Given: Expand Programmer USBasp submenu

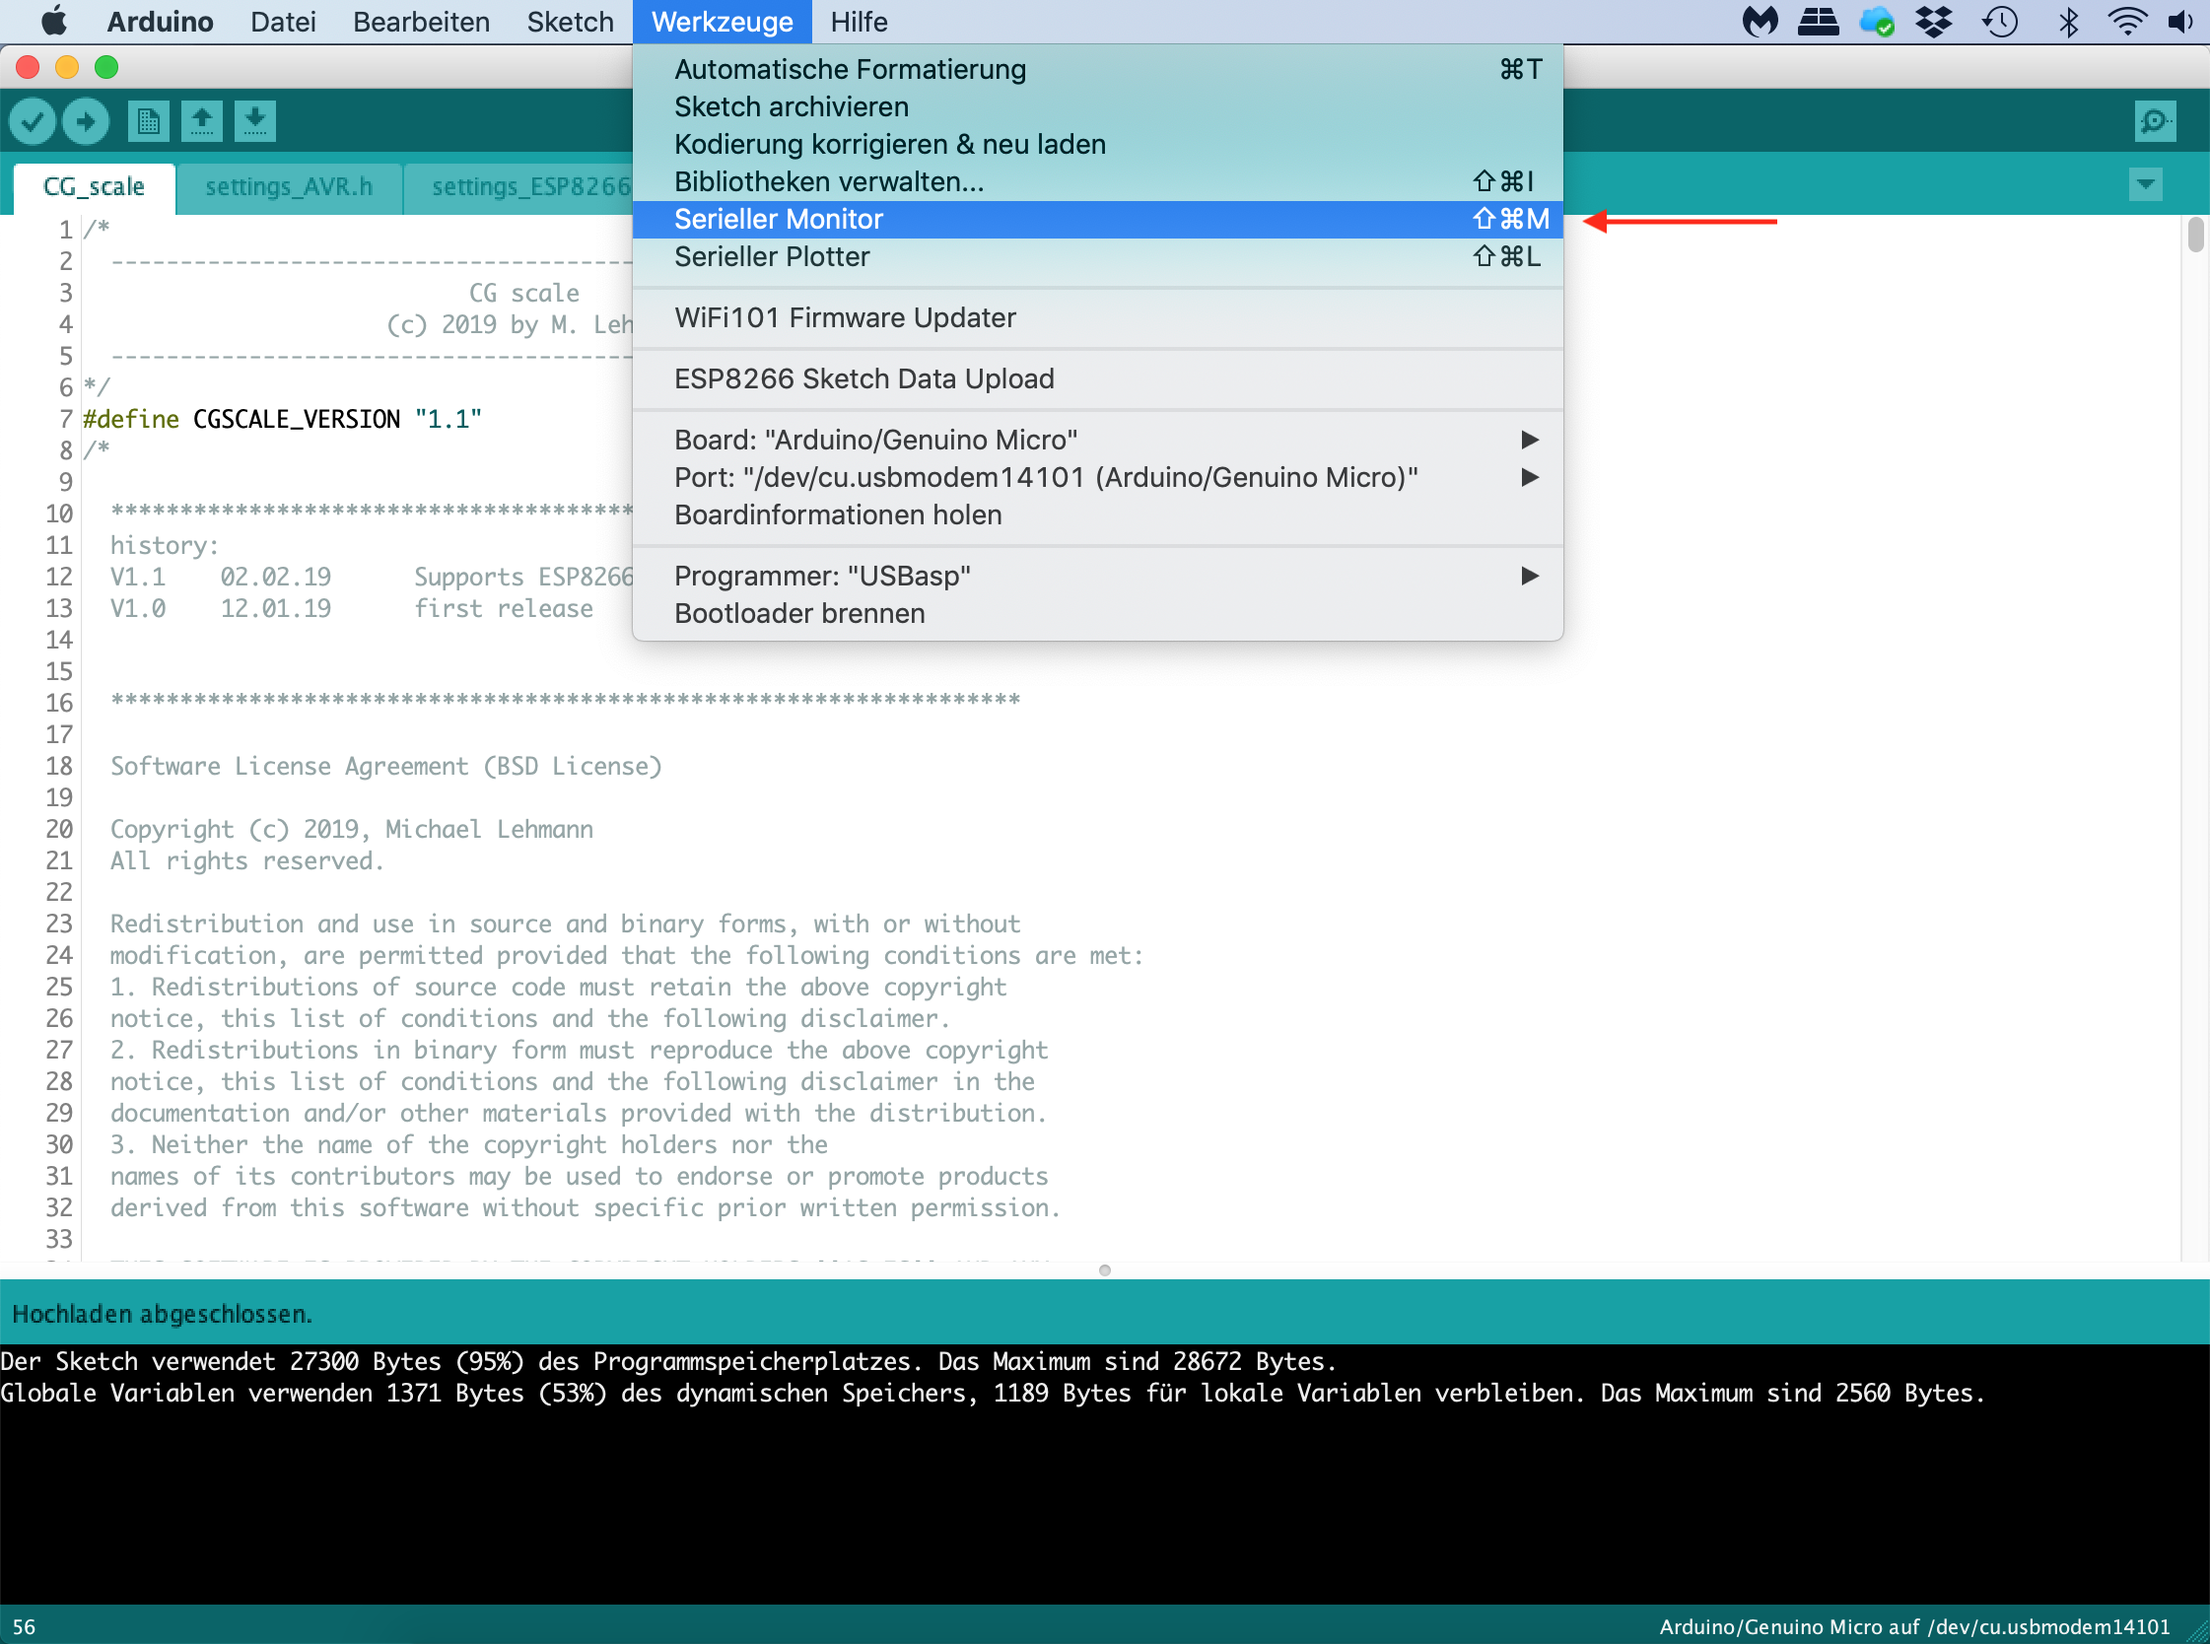Looking at the screenshot, I should [1097, 577].
